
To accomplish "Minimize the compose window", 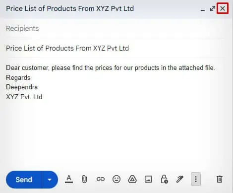I will [x=203, y=8].
